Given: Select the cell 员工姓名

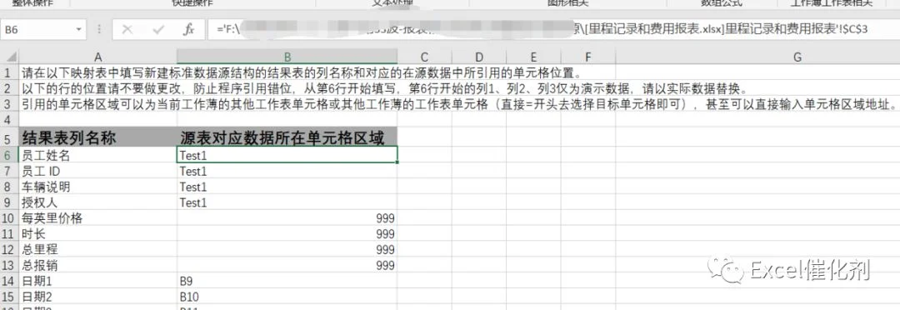Looking at the screenshot, I should click(98, 155).
